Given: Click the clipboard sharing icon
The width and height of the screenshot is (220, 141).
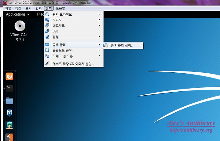Looking at the screenshot, I should 47,50.
